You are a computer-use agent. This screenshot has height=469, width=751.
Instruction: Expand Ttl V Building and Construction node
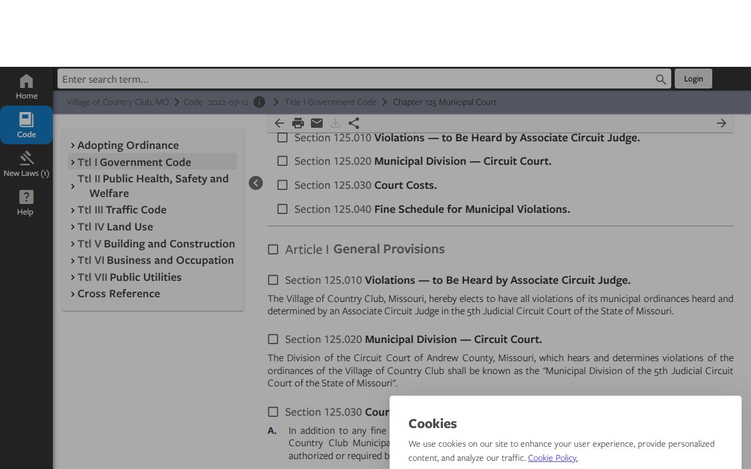[73, 244]
